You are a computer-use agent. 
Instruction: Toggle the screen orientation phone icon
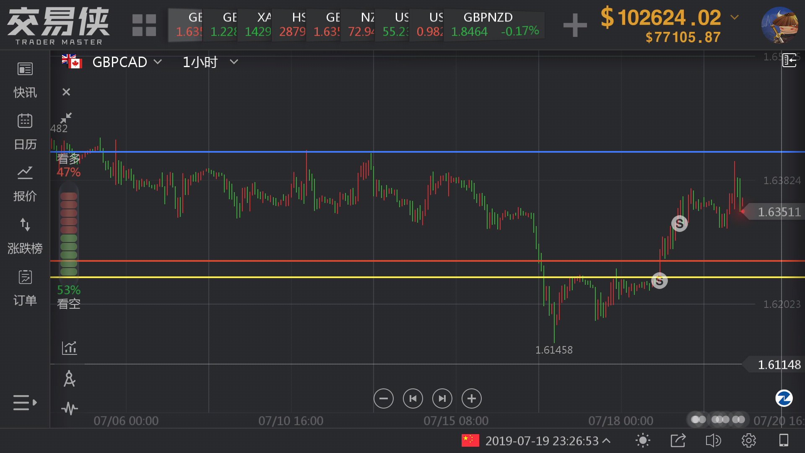point(783,440)
